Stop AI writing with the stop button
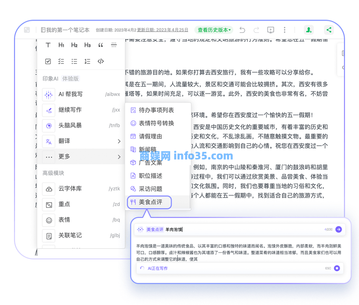 coord(337,268)
